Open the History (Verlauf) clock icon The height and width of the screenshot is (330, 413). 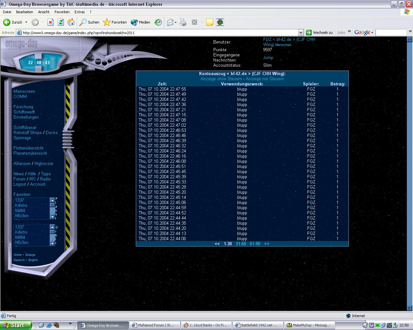[x=158, y=22]
